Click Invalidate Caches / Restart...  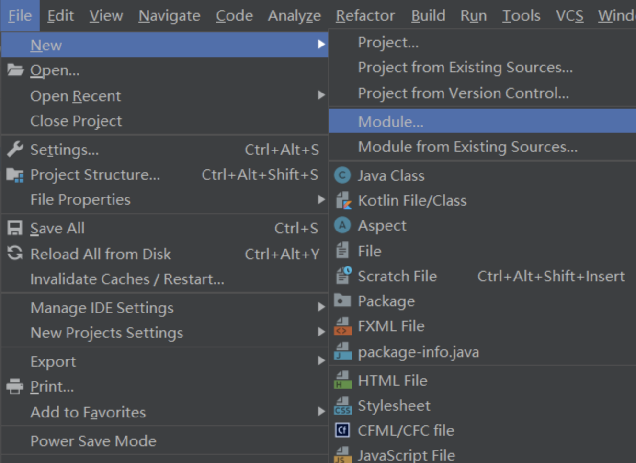(x=127, y=279)
